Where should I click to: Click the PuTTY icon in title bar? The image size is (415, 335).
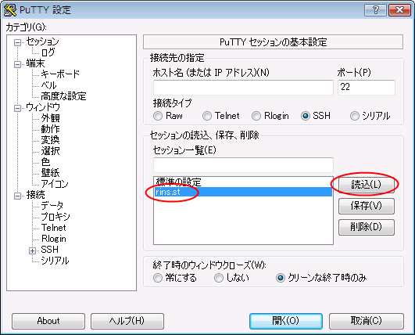coord(10,10)
